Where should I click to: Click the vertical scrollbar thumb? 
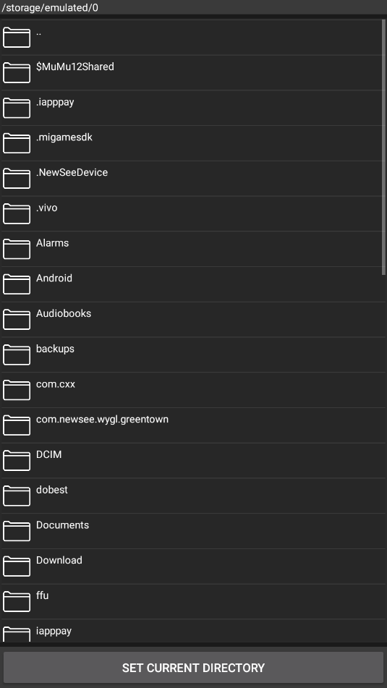coord(384,148)
